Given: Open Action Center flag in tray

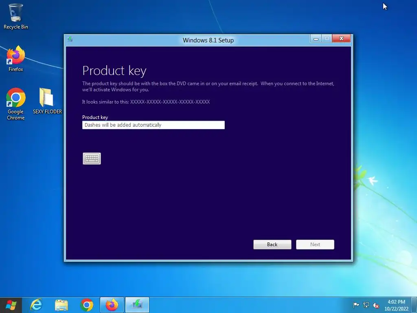Looking at the screenshot, I should [356, 305].
